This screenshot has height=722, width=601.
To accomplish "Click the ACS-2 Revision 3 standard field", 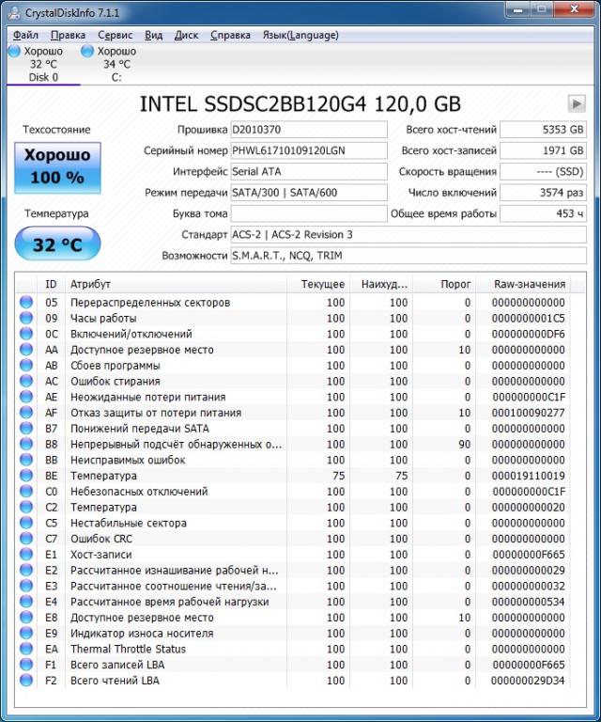I will click(408, 234).
